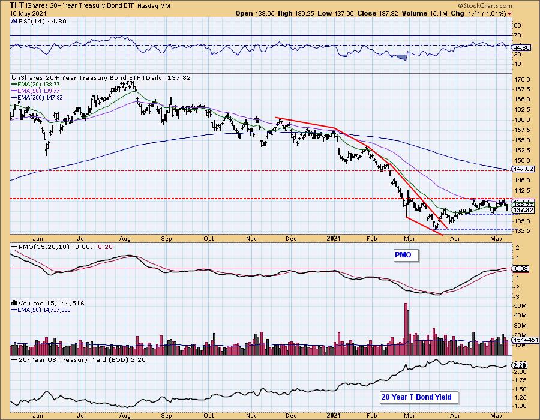Image resolution: width=540 pixels, height=420 pixels.
Task: Click the Open 138.95 value
Action: click(x=255, y=13)
